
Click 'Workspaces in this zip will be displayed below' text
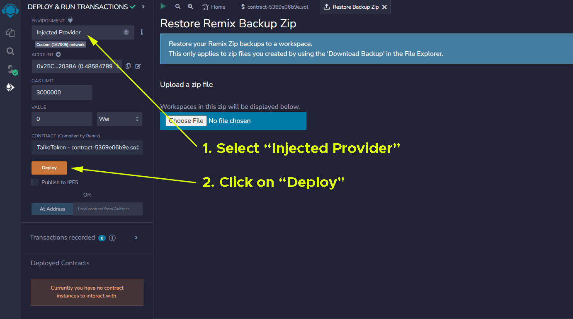coord(230,107)
